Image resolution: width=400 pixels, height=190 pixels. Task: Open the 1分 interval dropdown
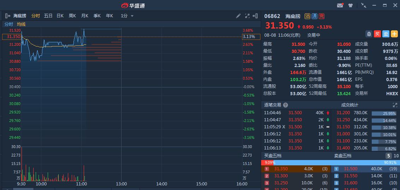pyautogui.click(x=127, y=16)
